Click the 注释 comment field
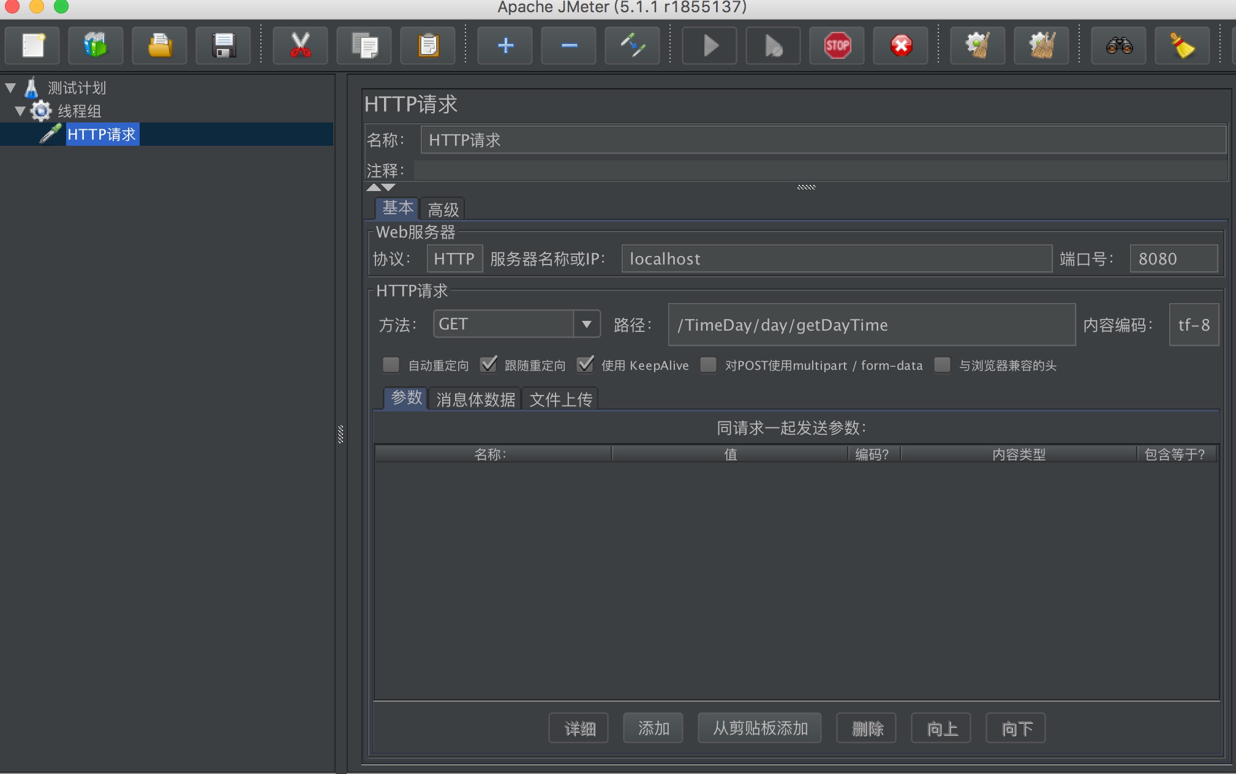 (x=821, y=170)
